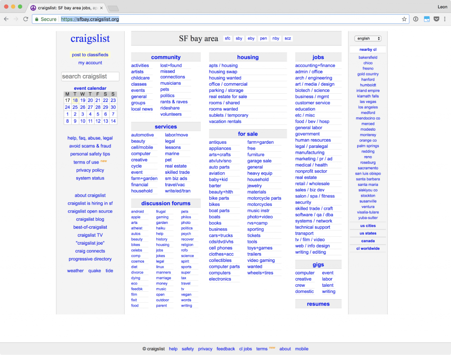Screen dimensions: 451x355
Task: Click the browser forward arrow
Action: 16,19
